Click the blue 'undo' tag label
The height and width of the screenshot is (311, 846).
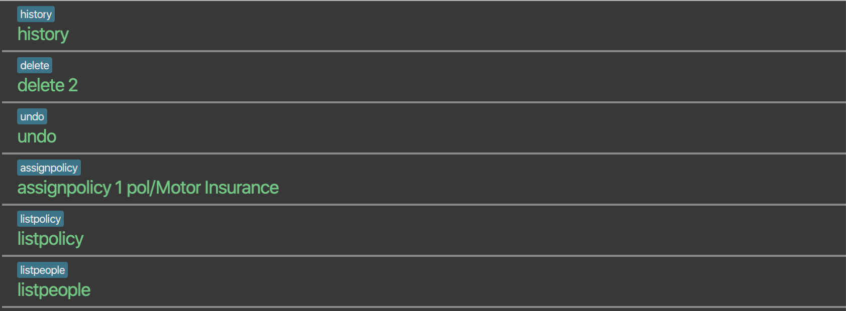tap(32, 117)
